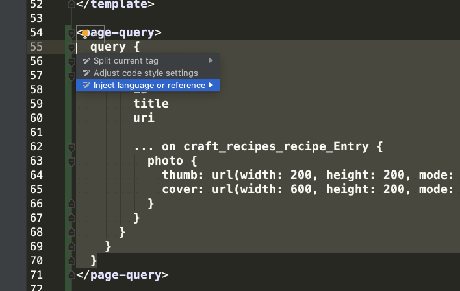Toggle fold marker on line 63 photo block
The image size is (460, 291).
coord(71,161)
